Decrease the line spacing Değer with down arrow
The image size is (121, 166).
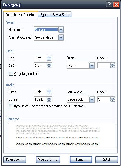click(x=113, y=101)
